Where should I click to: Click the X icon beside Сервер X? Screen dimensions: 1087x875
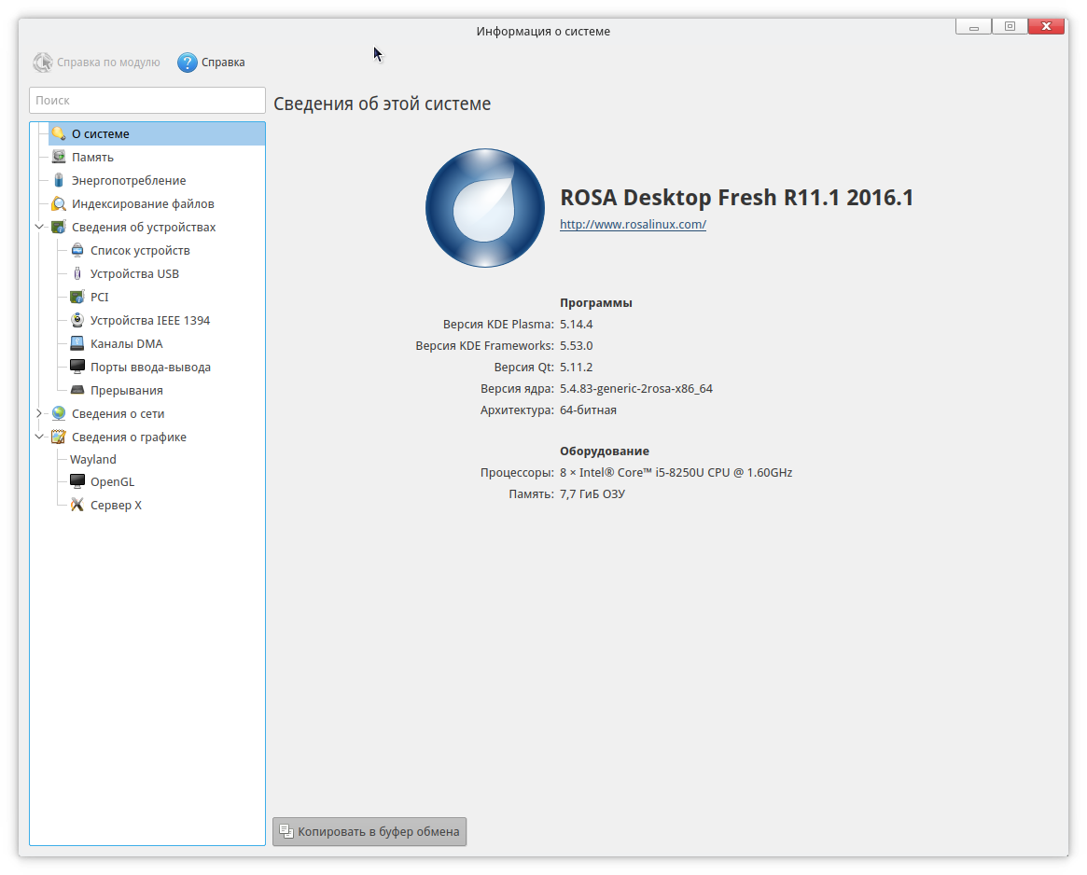(x=77, y=505)
